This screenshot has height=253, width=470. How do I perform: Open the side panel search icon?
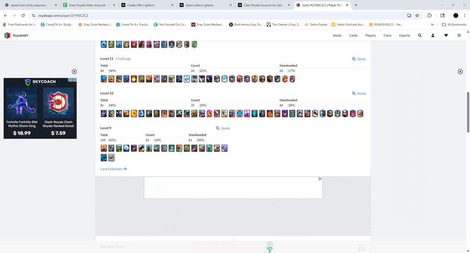(x=443, y=16)
